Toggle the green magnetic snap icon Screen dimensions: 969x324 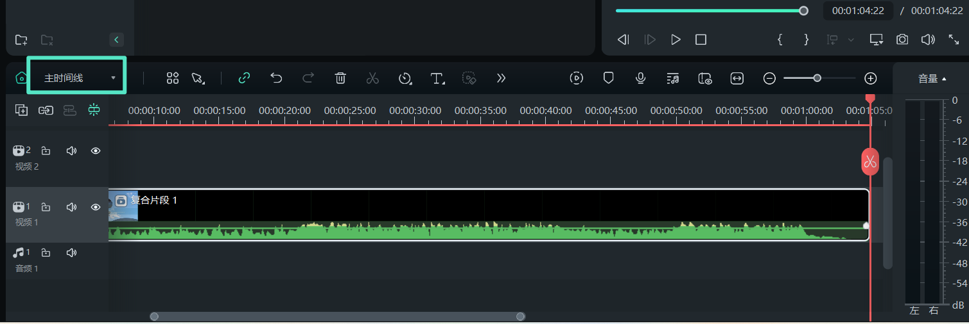coord(94,110)
